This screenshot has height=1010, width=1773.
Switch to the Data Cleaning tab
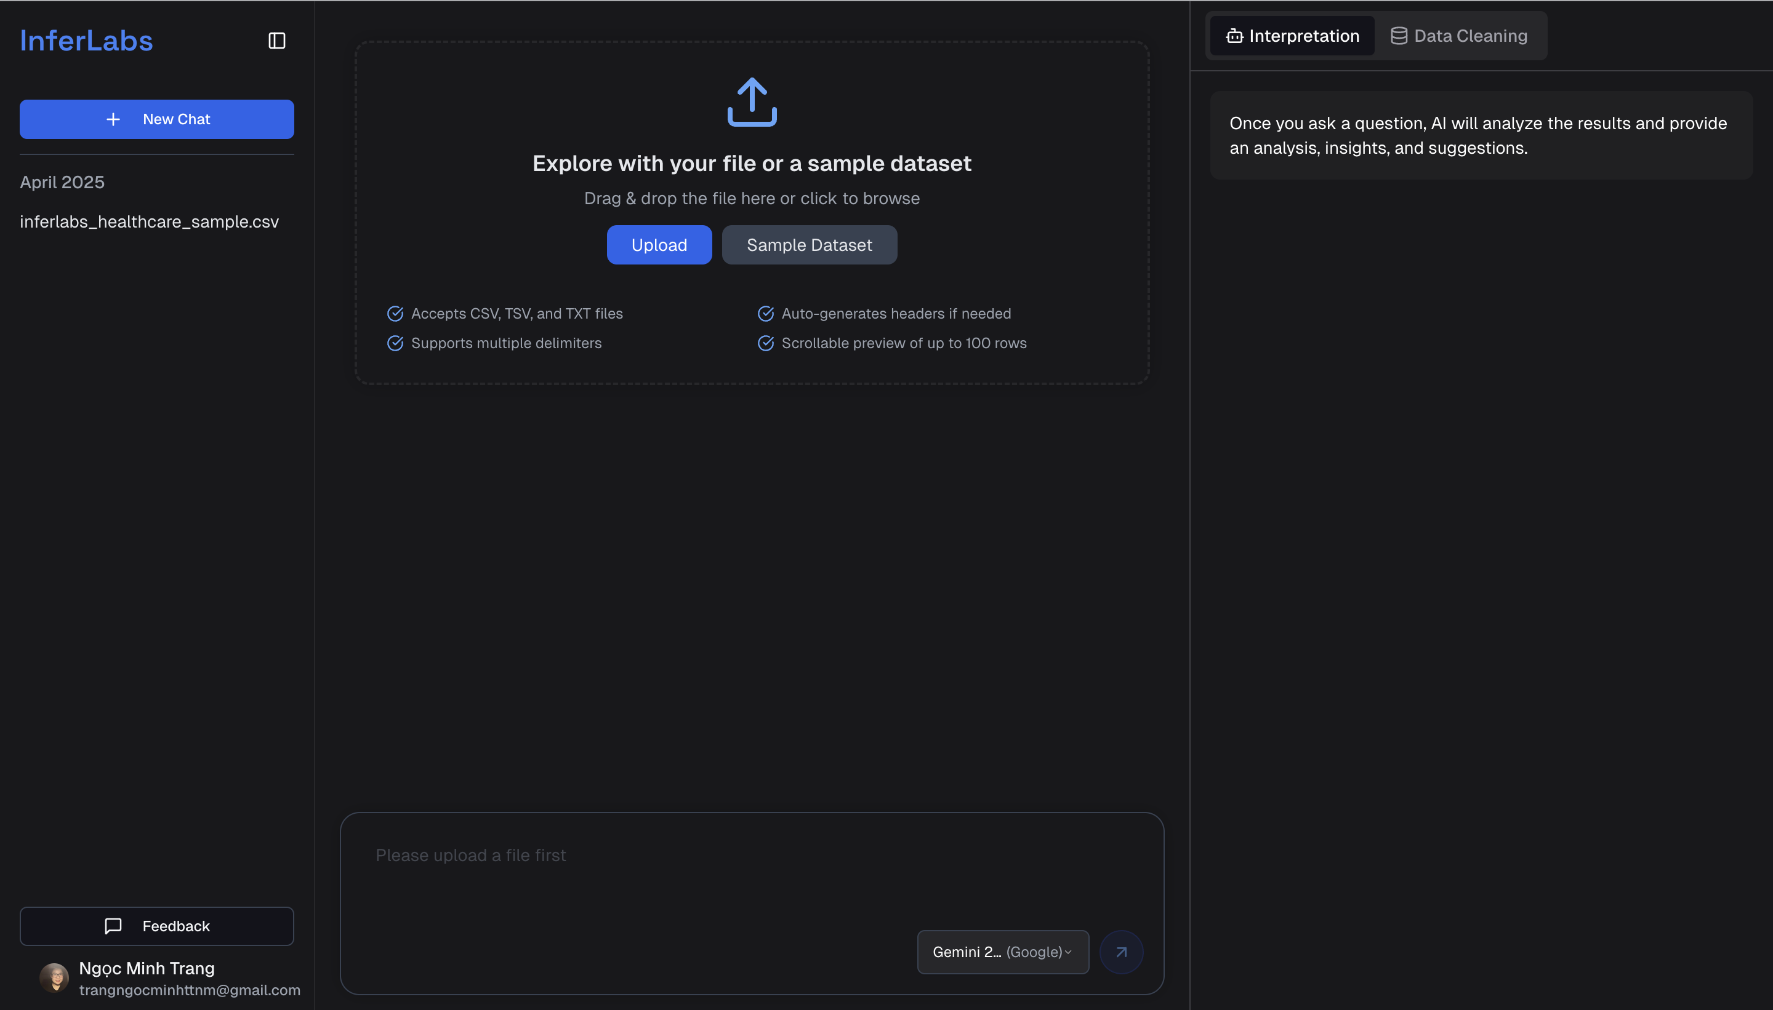click(x=1459, y=36)
